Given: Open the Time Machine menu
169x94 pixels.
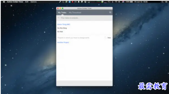Looking at the screenshot, I should click(x=109, y=2).
